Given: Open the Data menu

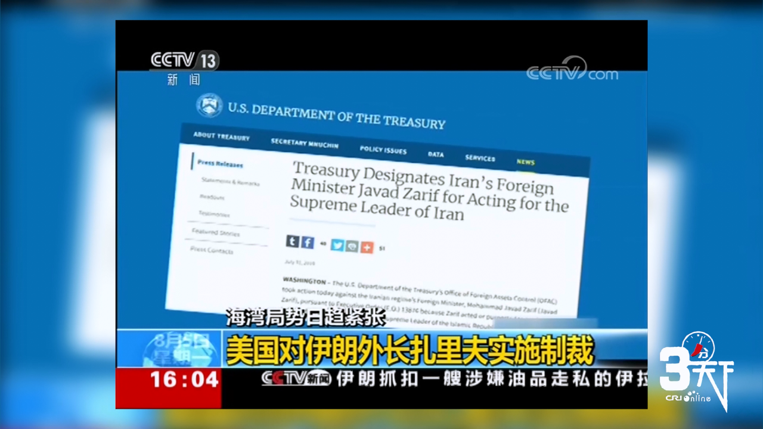Looking at the screenshot, I should 436,154.
